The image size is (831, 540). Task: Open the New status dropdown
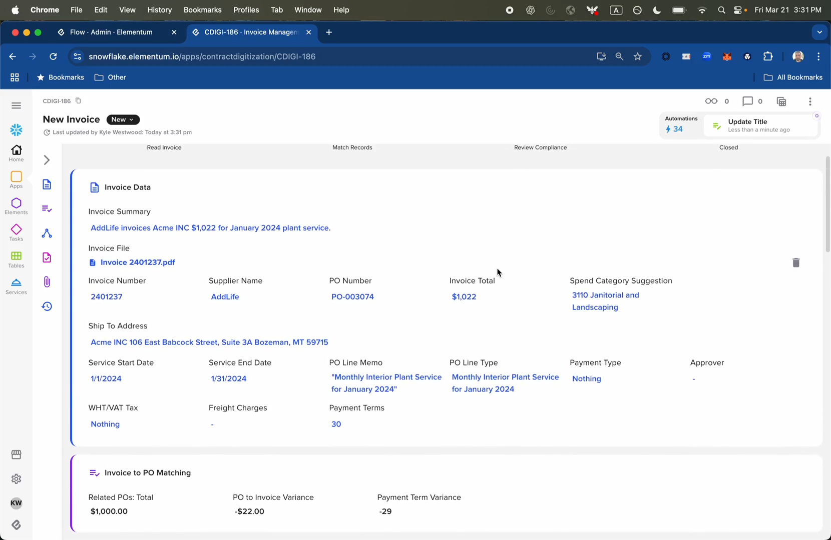pos(123,119)
